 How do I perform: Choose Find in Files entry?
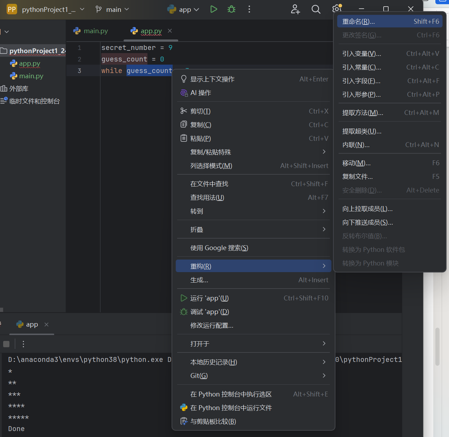tap(254, 184)
